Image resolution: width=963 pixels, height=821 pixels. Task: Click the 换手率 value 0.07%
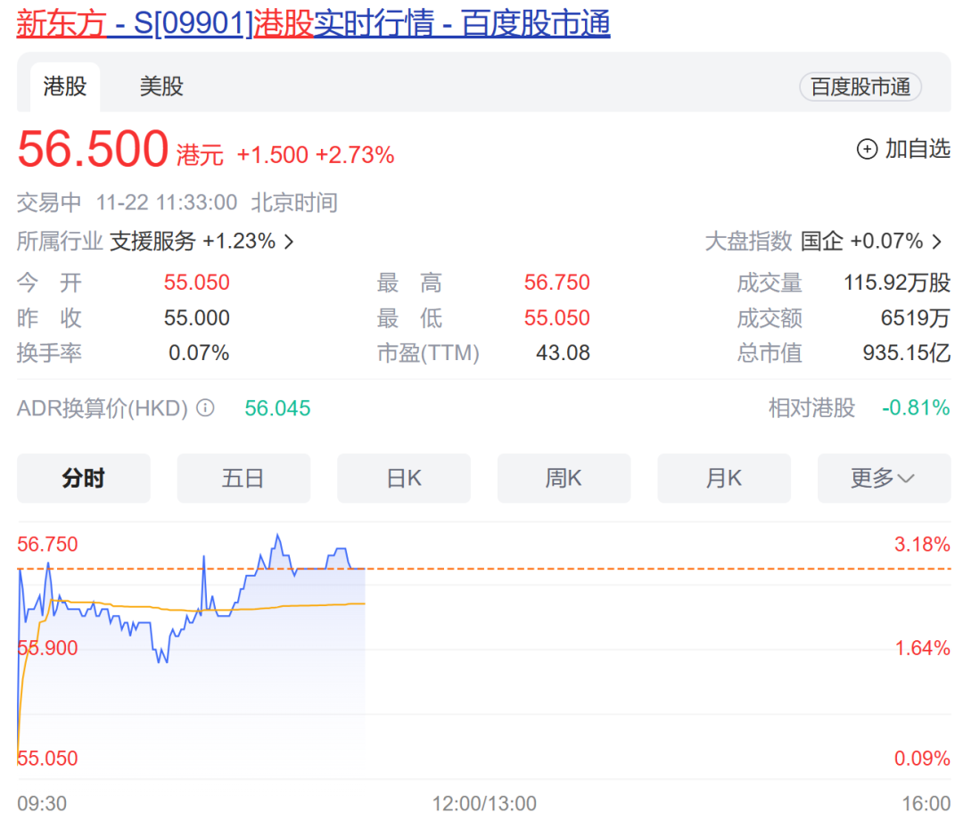click(x=199, y=353)
